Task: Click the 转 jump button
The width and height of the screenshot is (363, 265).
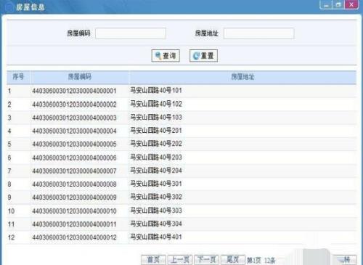Action: click(345, 260)
